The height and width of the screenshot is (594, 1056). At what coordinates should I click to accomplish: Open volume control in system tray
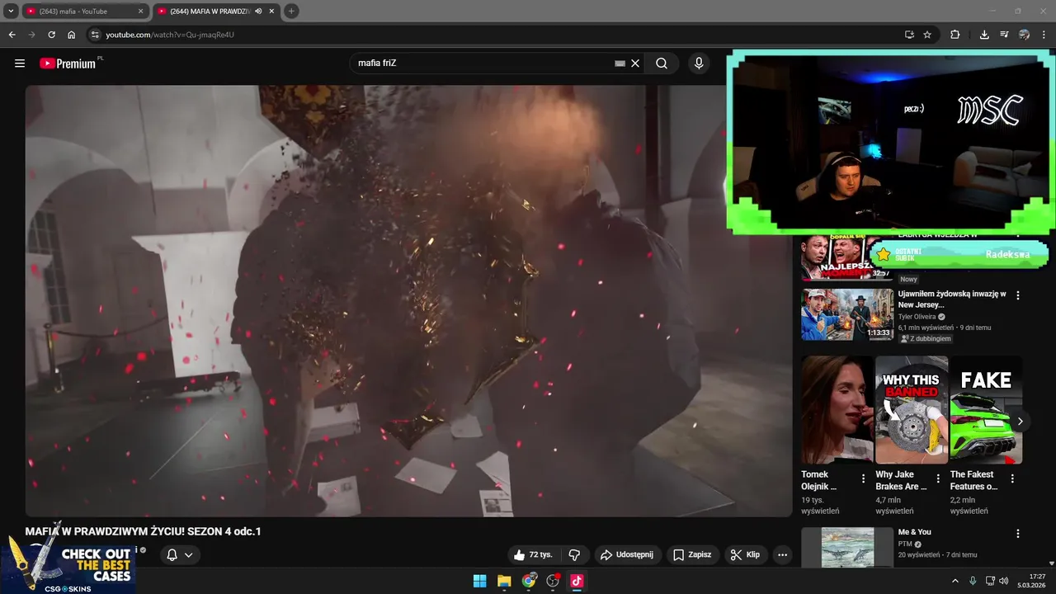(x=1004, y=581)
